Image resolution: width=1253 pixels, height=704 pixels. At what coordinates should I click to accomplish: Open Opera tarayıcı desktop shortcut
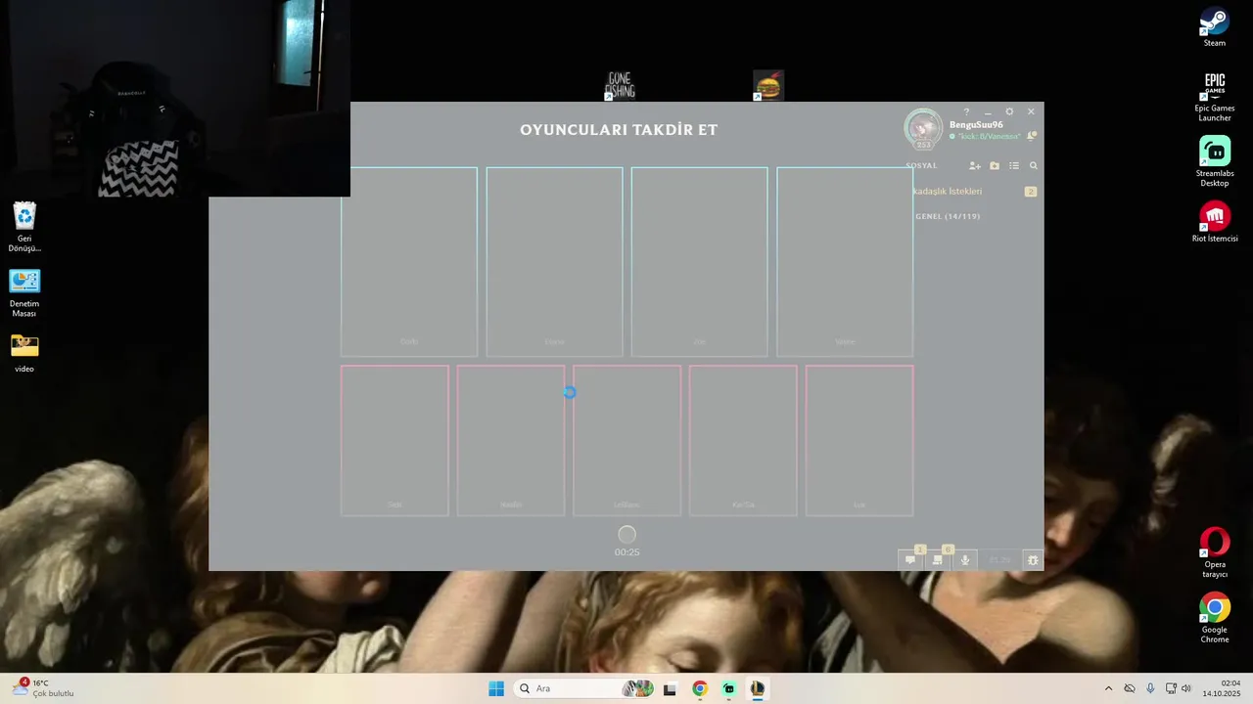[1215, 553]
